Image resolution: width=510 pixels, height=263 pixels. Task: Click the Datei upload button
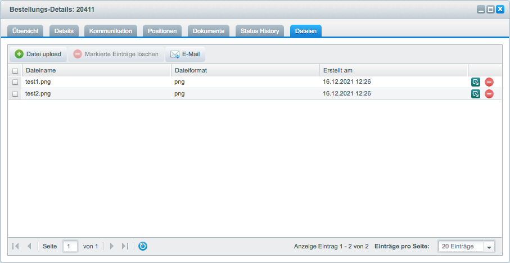point(38,55)
